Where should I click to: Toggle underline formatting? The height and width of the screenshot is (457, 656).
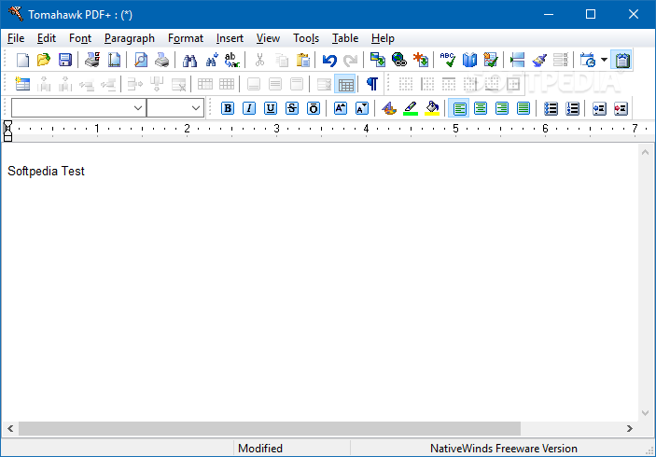[x=271, y=108]
